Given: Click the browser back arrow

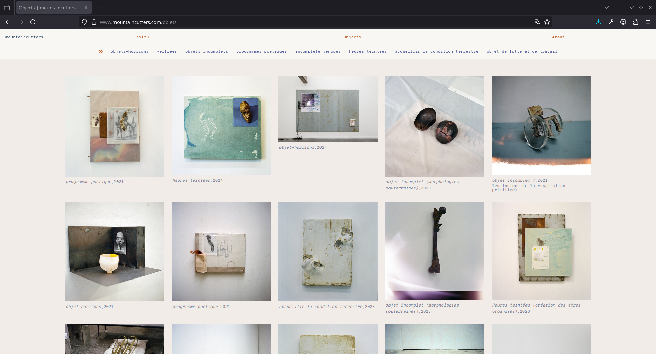Looking at the screenshot, I should [8, 22].
